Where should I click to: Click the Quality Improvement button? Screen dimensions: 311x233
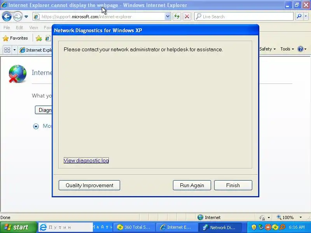[89, 185]
